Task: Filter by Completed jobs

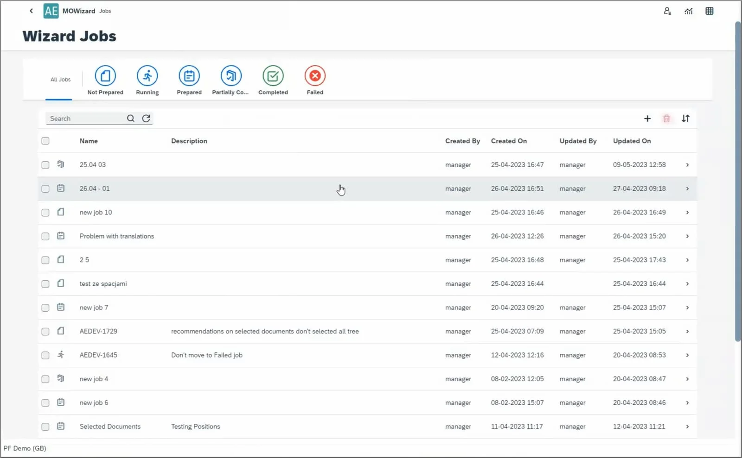Action: coord(273,80)
